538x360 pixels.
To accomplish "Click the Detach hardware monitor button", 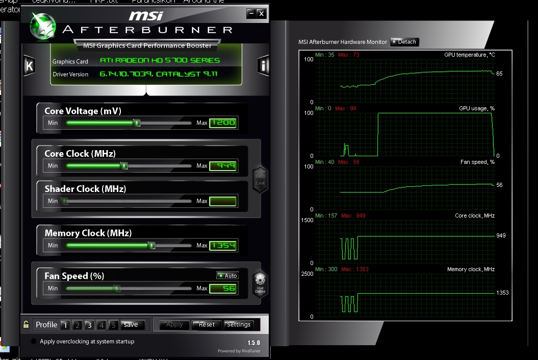I will pyautogui.click(x=404, y=42).
